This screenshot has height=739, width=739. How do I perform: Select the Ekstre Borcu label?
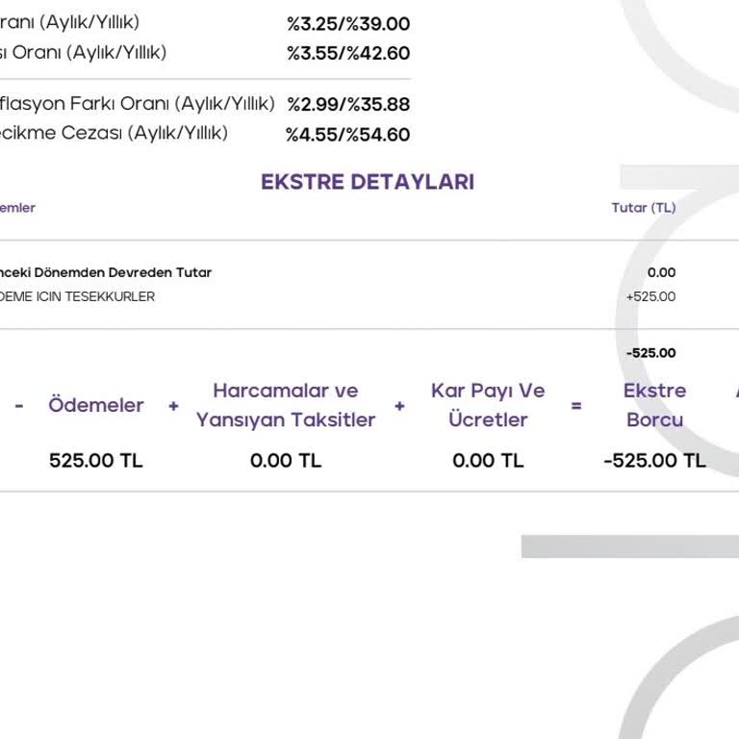pos(654,405)
